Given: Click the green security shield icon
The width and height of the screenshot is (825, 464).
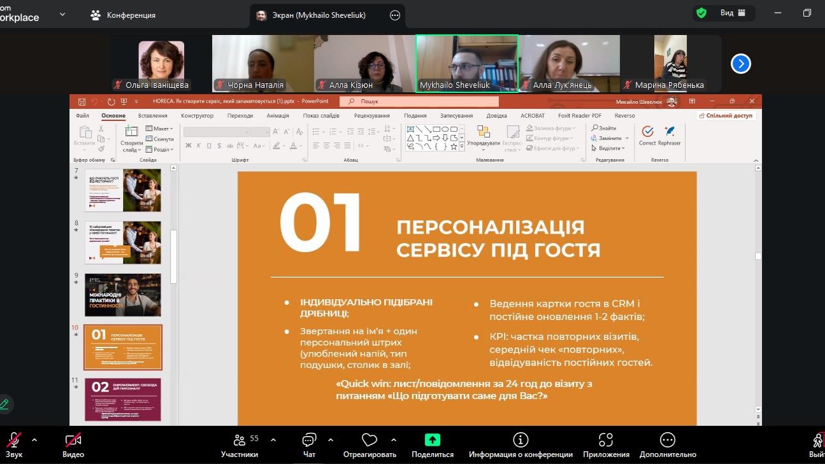Looking at the screenshot, I should click(701, 13).
